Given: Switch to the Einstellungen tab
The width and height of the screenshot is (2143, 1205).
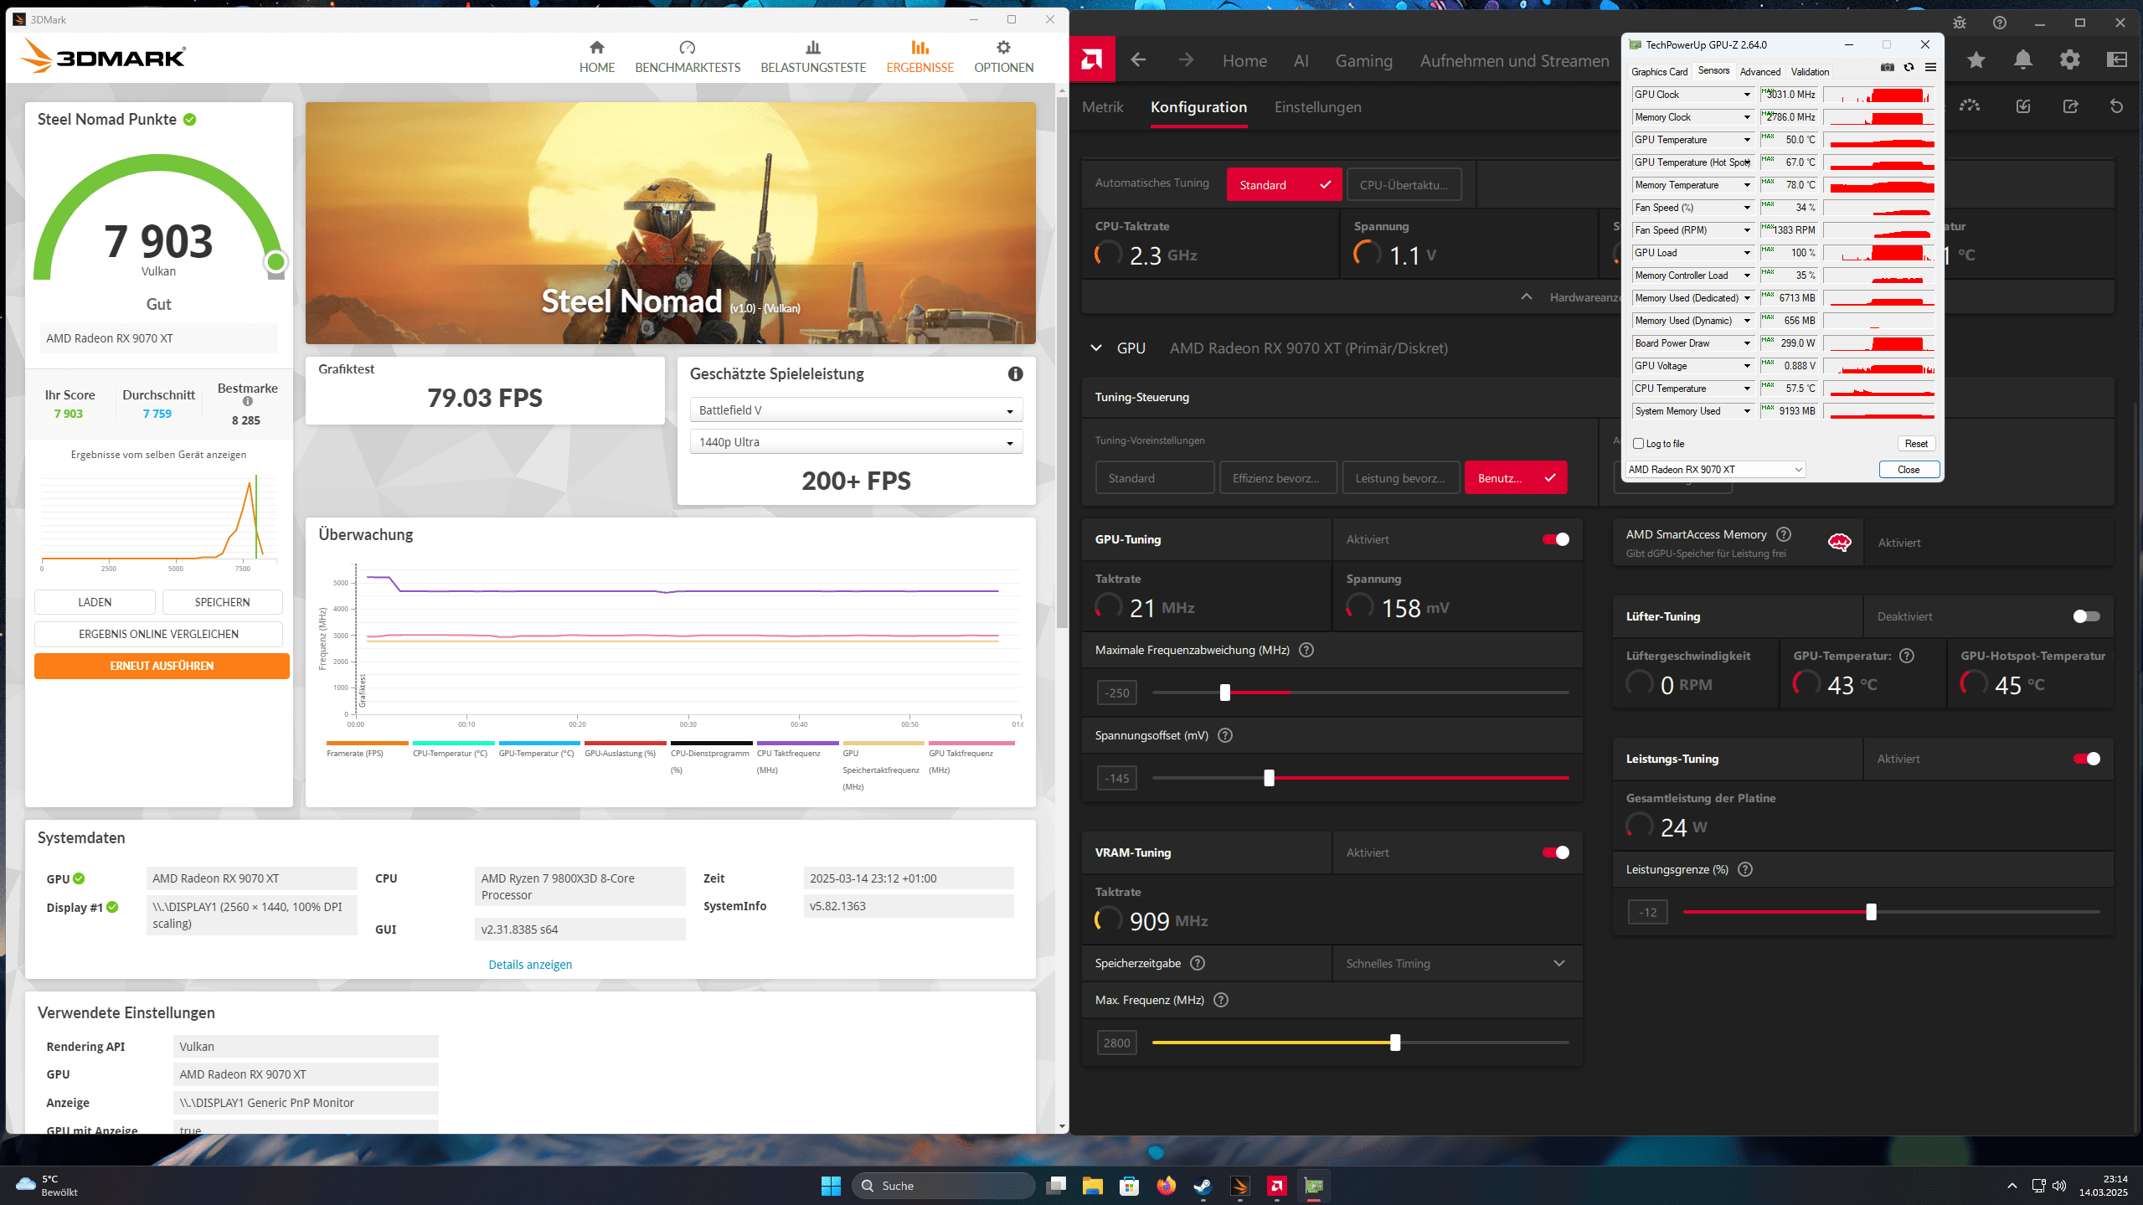Looking at the screenshot, I should point(1317,107).
